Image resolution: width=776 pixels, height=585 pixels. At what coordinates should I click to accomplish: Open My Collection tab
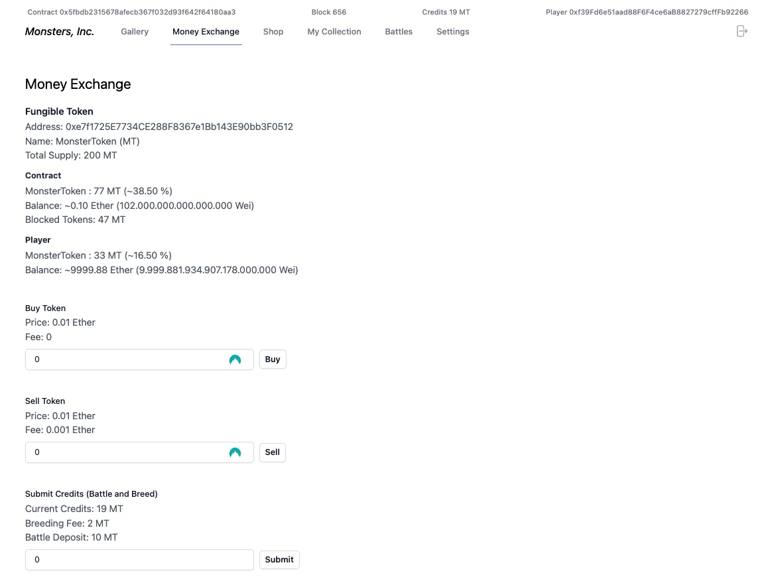point(334,32)
